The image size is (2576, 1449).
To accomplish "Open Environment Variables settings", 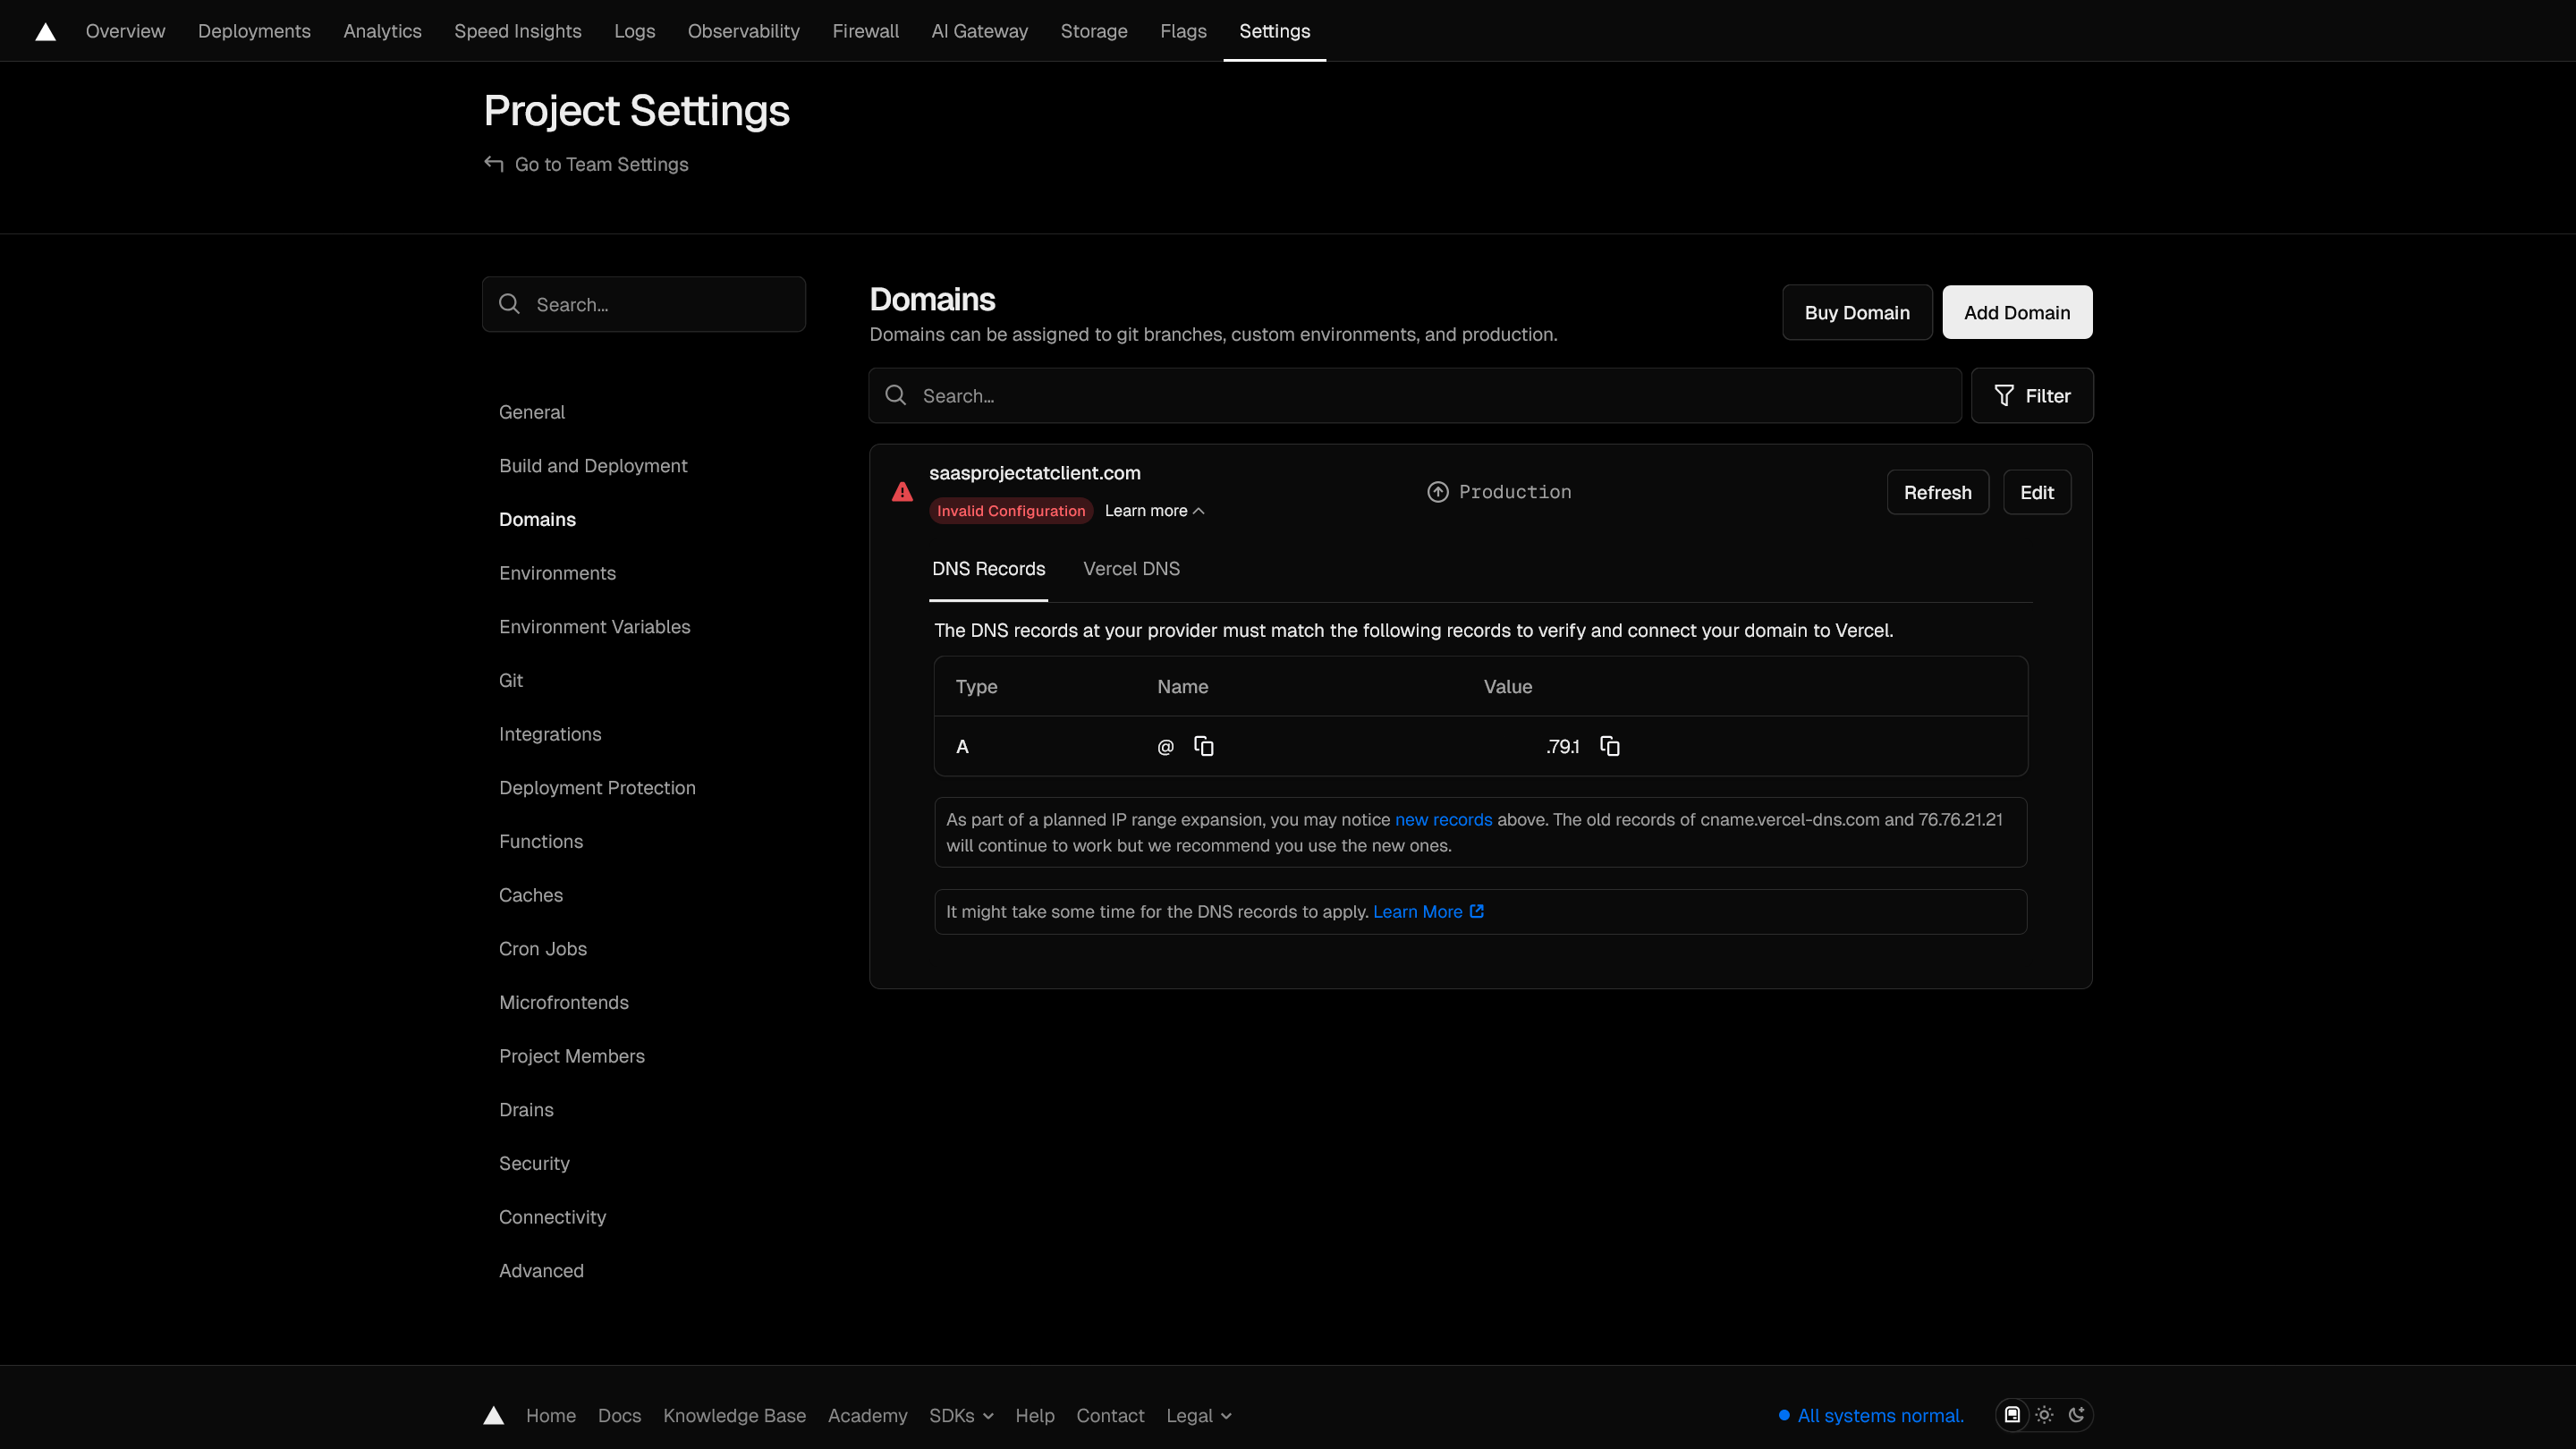I will (x=594, y=627).
